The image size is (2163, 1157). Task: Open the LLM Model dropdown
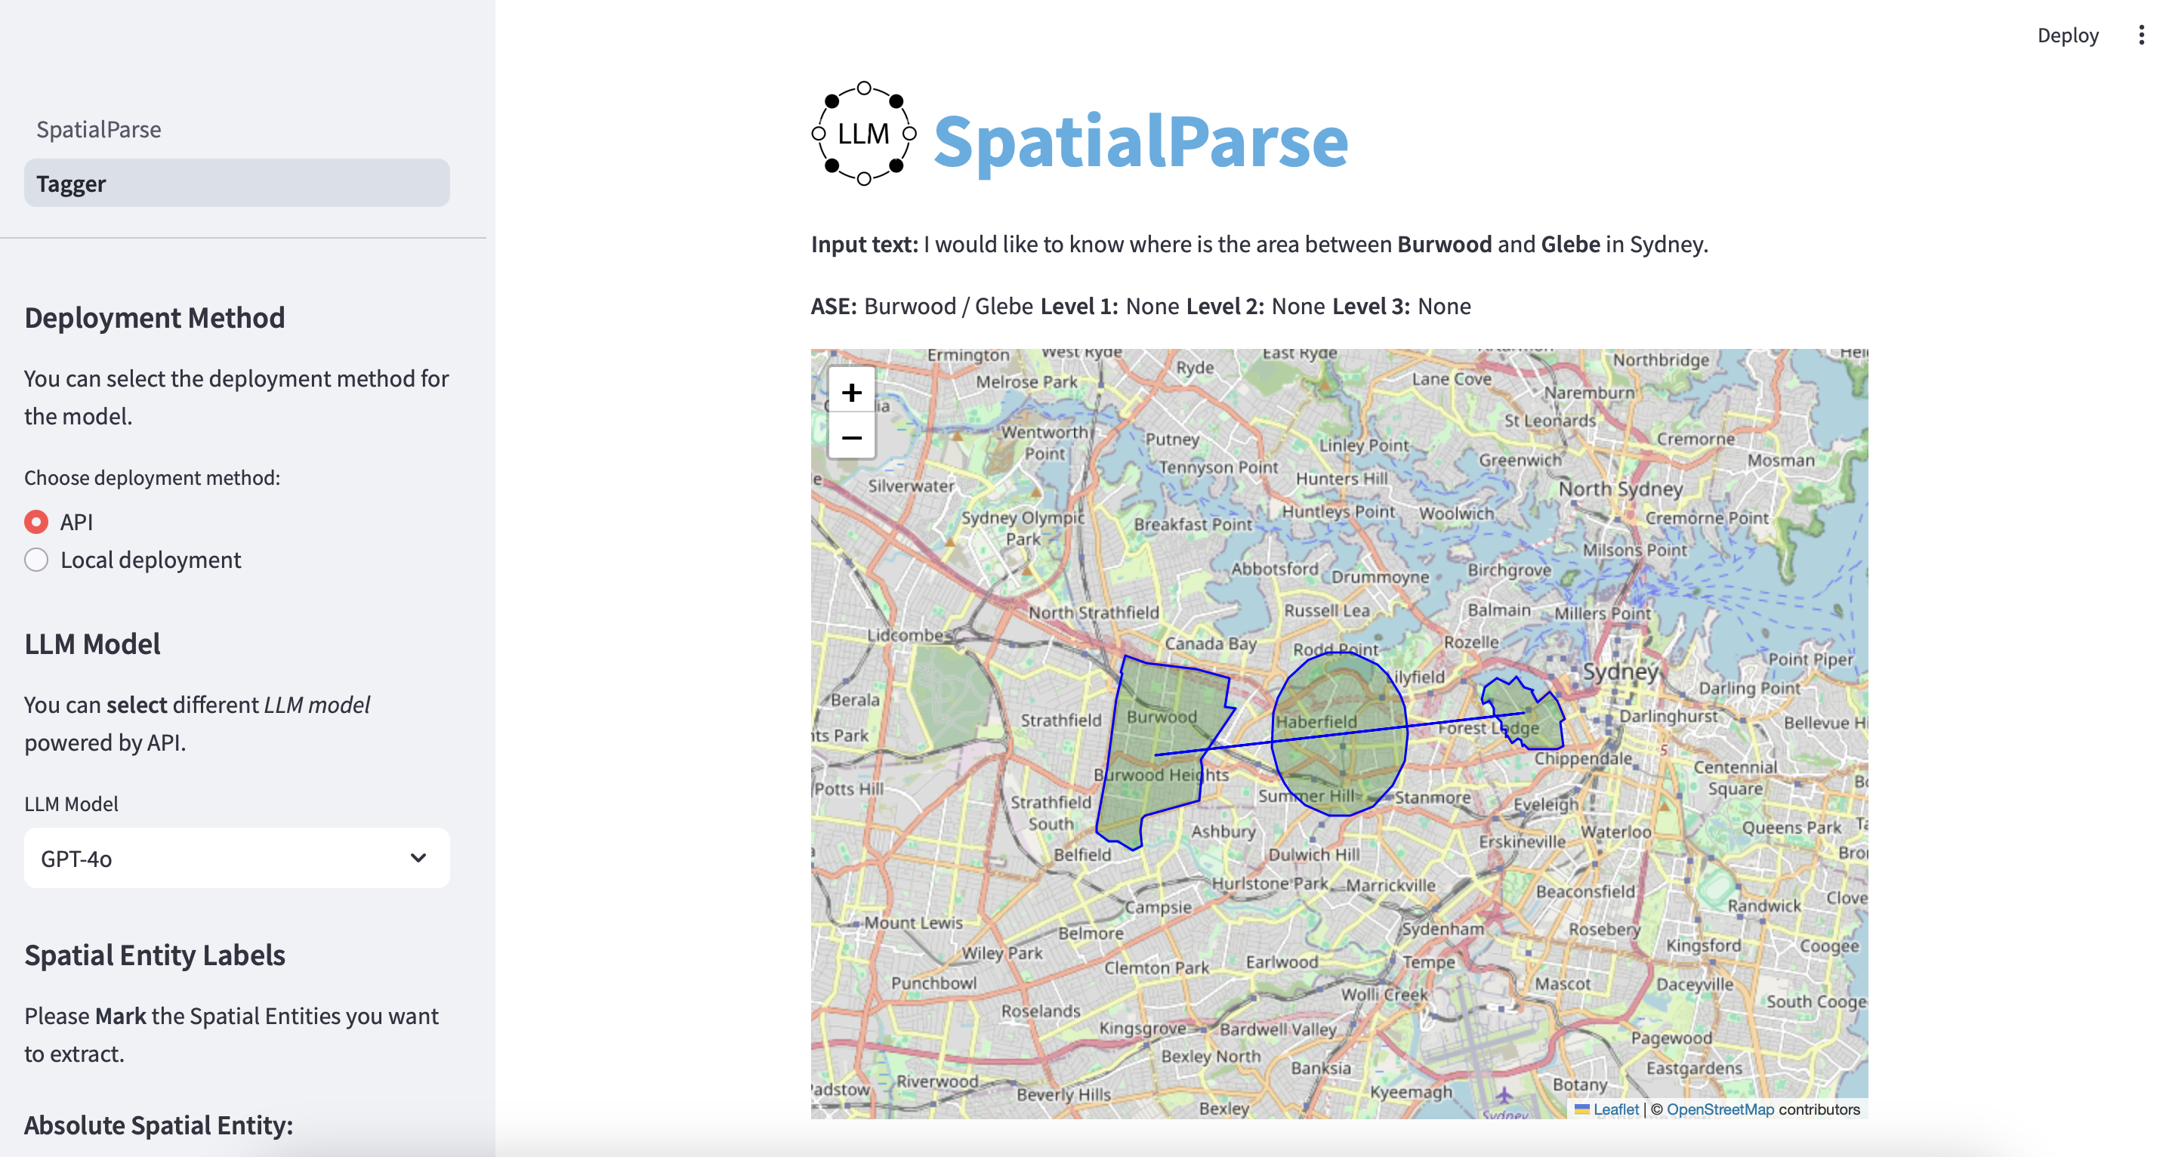(x=236, y=858)
